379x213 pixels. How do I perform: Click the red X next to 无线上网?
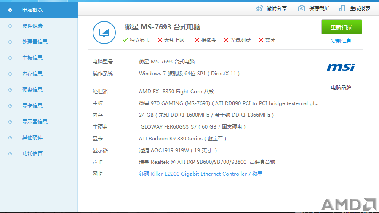point(160,40)
